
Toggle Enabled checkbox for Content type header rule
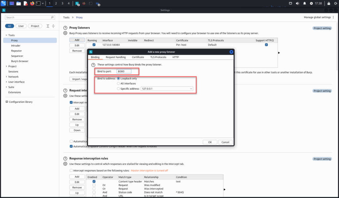[94, 181]
